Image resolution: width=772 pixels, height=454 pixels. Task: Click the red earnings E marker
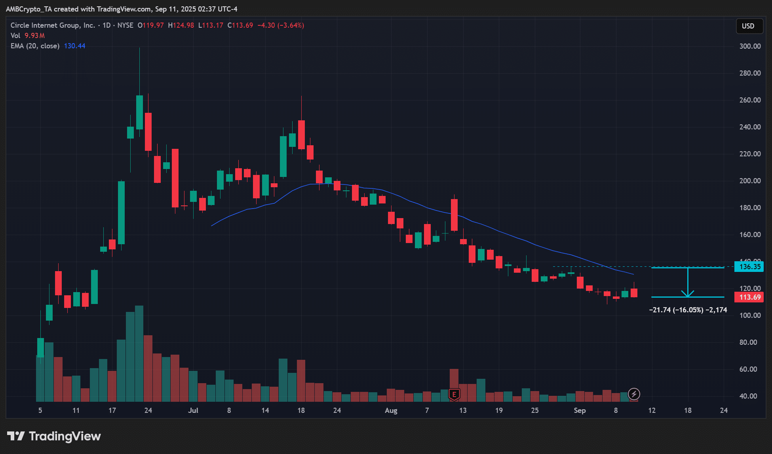tap(454, 394)
